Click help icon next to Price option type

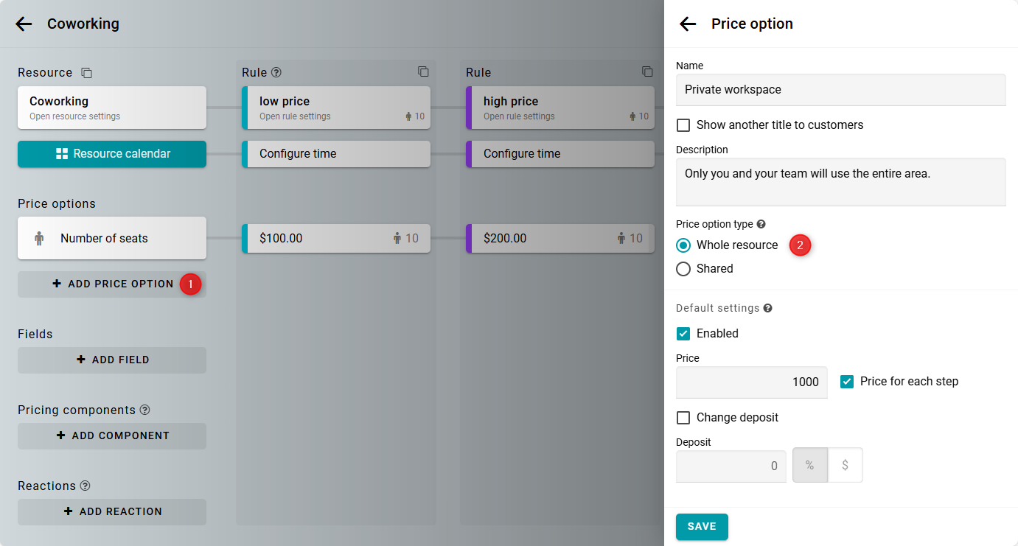click(761, 224)
